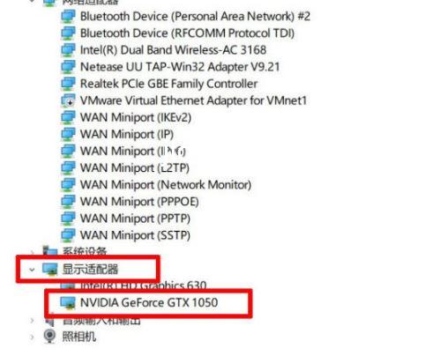Click the Realtek PCIe GBE controller icon
The height and width of the screenshot is (356, 440).
68,84
